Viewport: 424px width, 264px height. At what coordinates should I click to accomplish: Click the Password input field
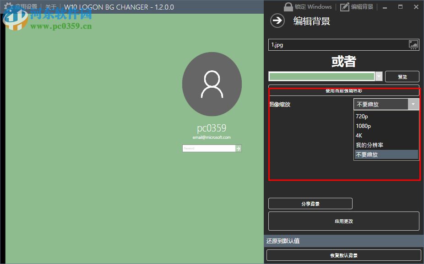pyautogui.click(x=208, y=148)
